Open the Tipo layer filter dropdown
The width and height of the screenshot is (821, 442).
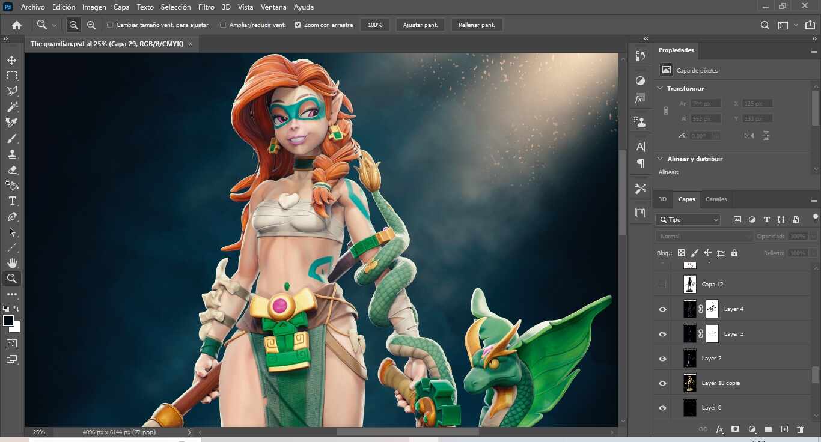pyautogui.click(x=688, y=220)
